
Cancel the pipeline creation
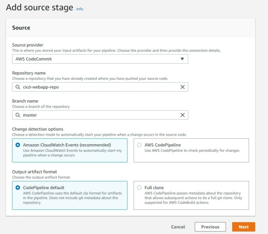[x=178, y=227]
